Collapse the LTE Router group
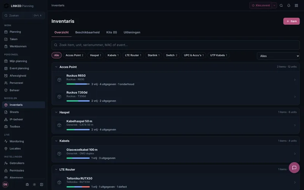The height and width of the screenshot is (190, 304). [x=56, y=169]
